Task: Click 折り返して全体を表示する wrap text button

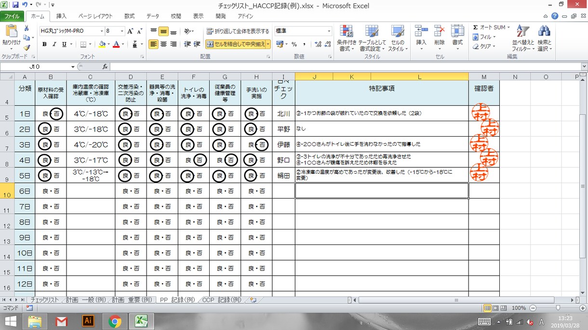Action: click(x=238, y=31)
